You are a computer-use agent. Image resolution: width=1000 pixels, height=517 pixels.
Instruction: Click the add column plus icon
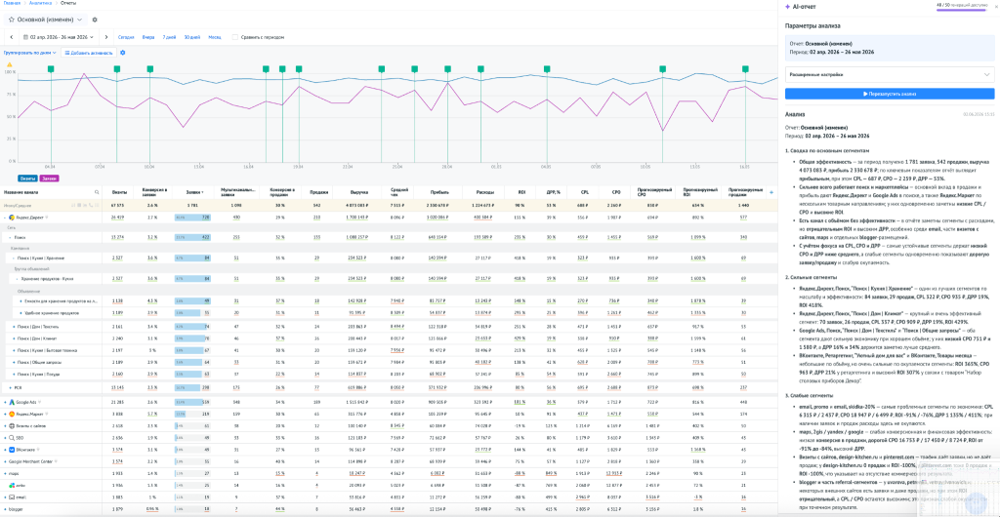[x=771, y=191]
